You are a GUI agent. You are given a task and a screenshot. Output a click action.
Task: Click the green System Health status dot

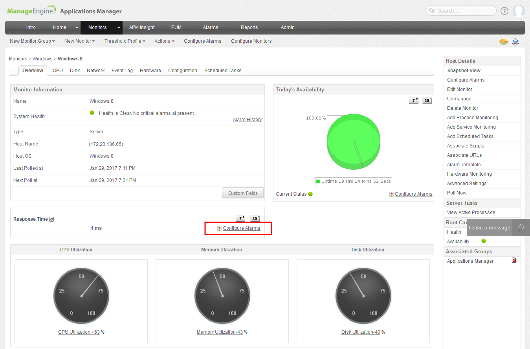point(92,113)
